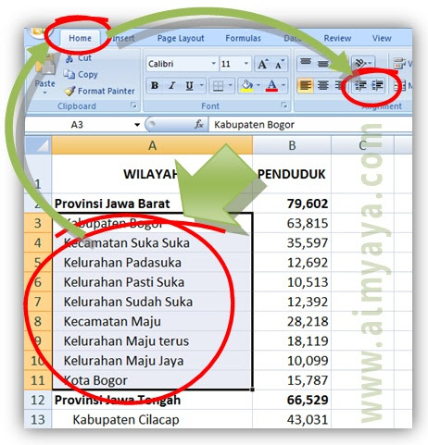The width and height of the screenshot is (428, 445).
Task: Click the Top Align icon
Action: tap(306, 63)
